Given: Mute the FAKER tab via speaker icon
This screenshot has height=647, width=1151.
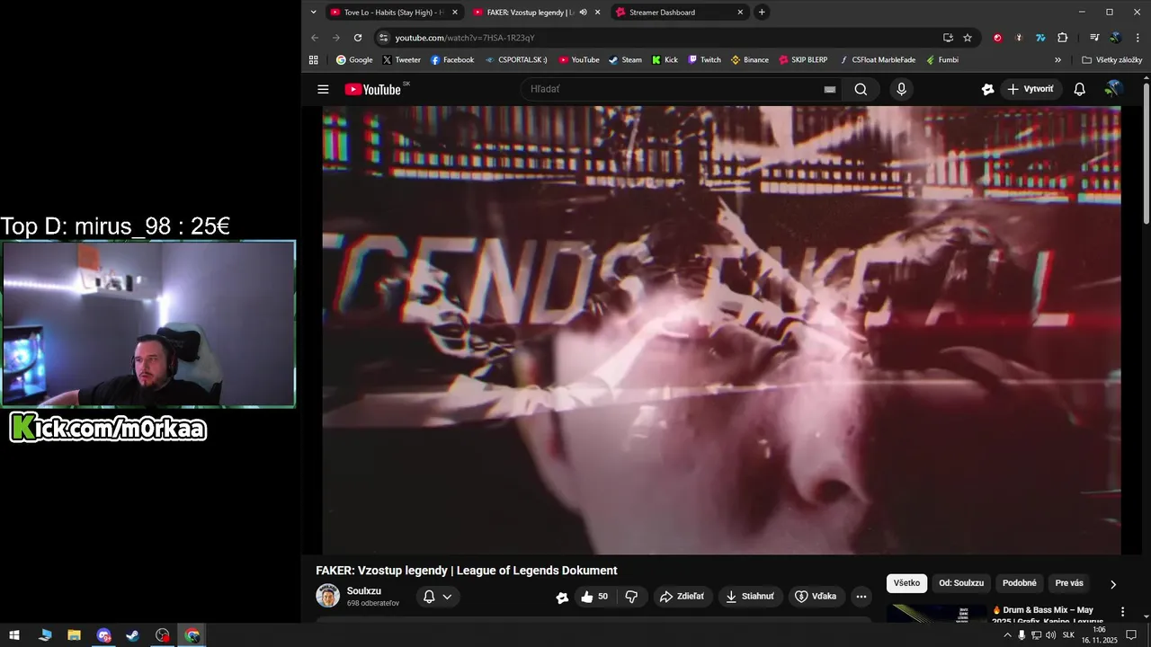Looking at the screenshot, I should pos(584,12).
